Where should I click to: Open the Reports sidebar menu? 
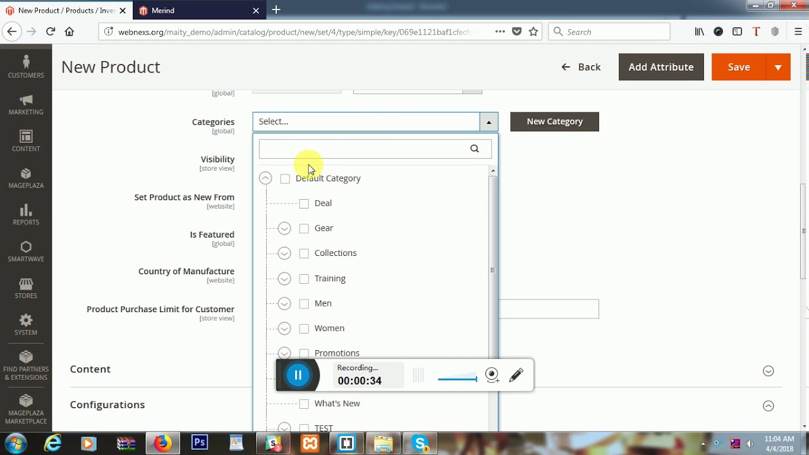click(26, 215)
